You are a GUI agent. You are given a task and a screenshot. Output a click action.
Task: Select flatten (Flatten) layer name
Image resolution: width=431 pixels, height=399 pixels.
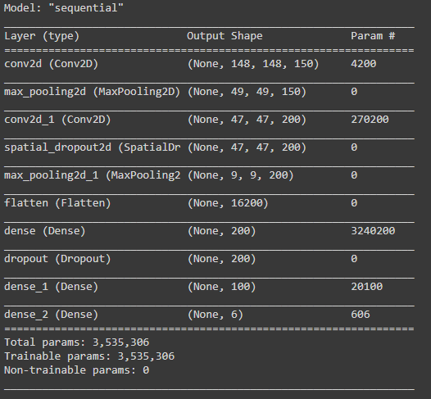click(x=57, y=203)
